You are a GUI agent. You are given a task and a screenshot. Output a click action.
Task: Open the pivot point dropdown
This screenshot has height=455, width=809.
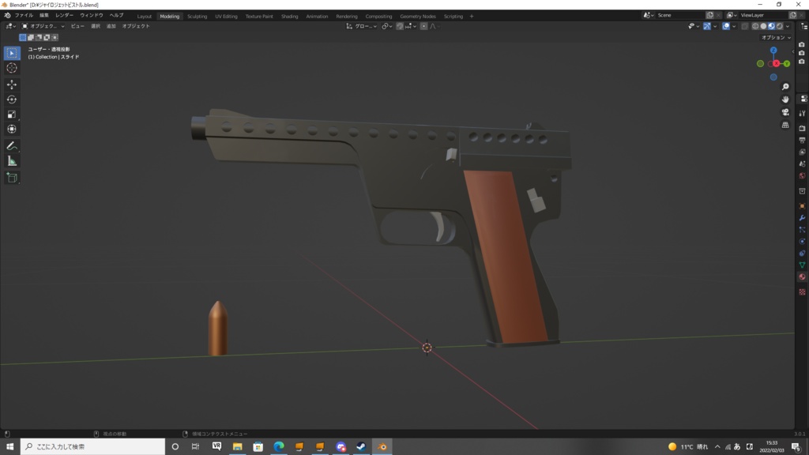387,26
